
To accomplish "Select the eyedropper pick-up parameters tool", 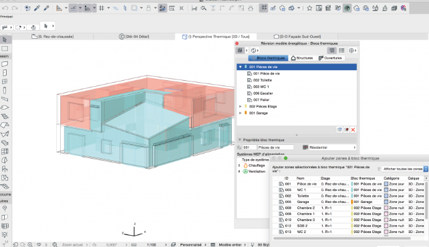I will point(37,8).
